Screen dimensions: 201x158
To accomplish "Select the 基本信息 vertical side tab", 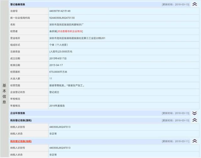I will pos(4,94).
